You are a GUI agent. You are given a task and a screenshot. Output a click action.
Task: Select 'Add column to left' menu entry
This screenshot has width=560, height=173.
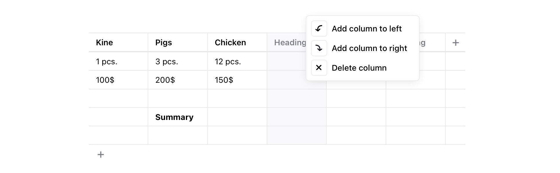click(x=367, y=29)
